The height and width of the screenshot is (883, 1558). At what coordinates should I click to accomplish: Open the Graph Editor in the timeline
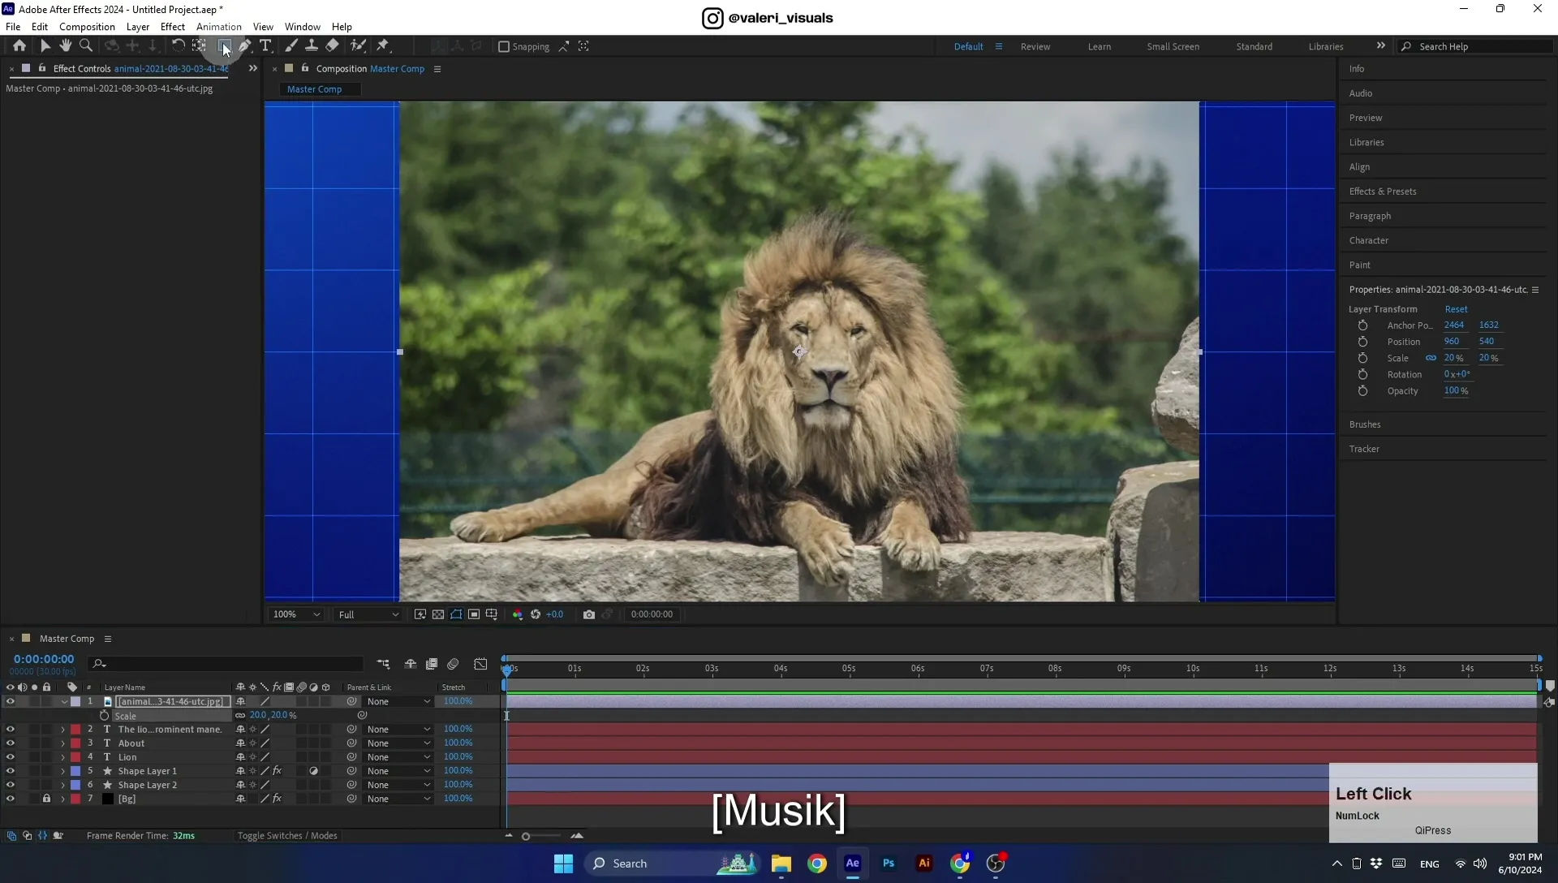click(480, 664)
